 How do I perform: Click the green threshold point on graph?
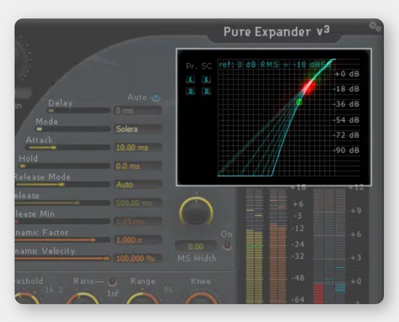[x=299, y=102]
